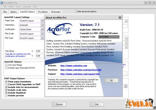This screenshot has width=156, height=110.
Task: Select the Computer Code field
Action: point(109,37)
